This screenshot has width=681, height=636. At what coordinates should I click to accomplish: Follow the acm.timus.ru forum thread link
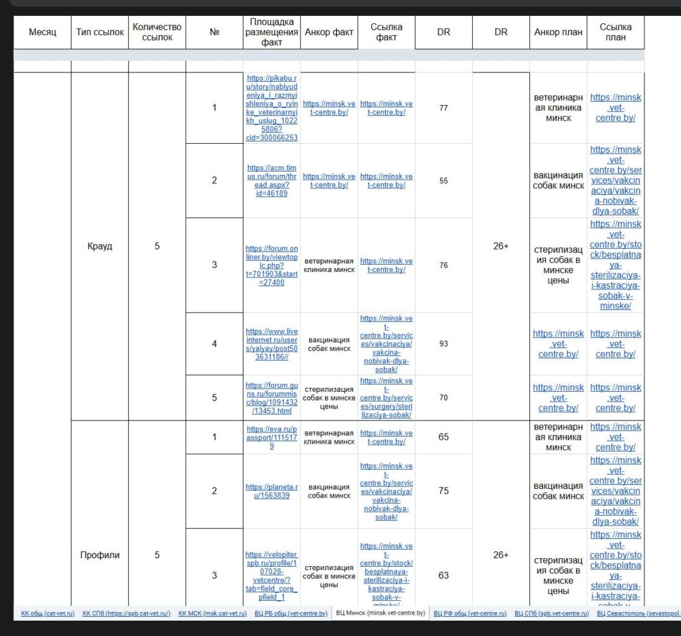(x=272, y=180)
